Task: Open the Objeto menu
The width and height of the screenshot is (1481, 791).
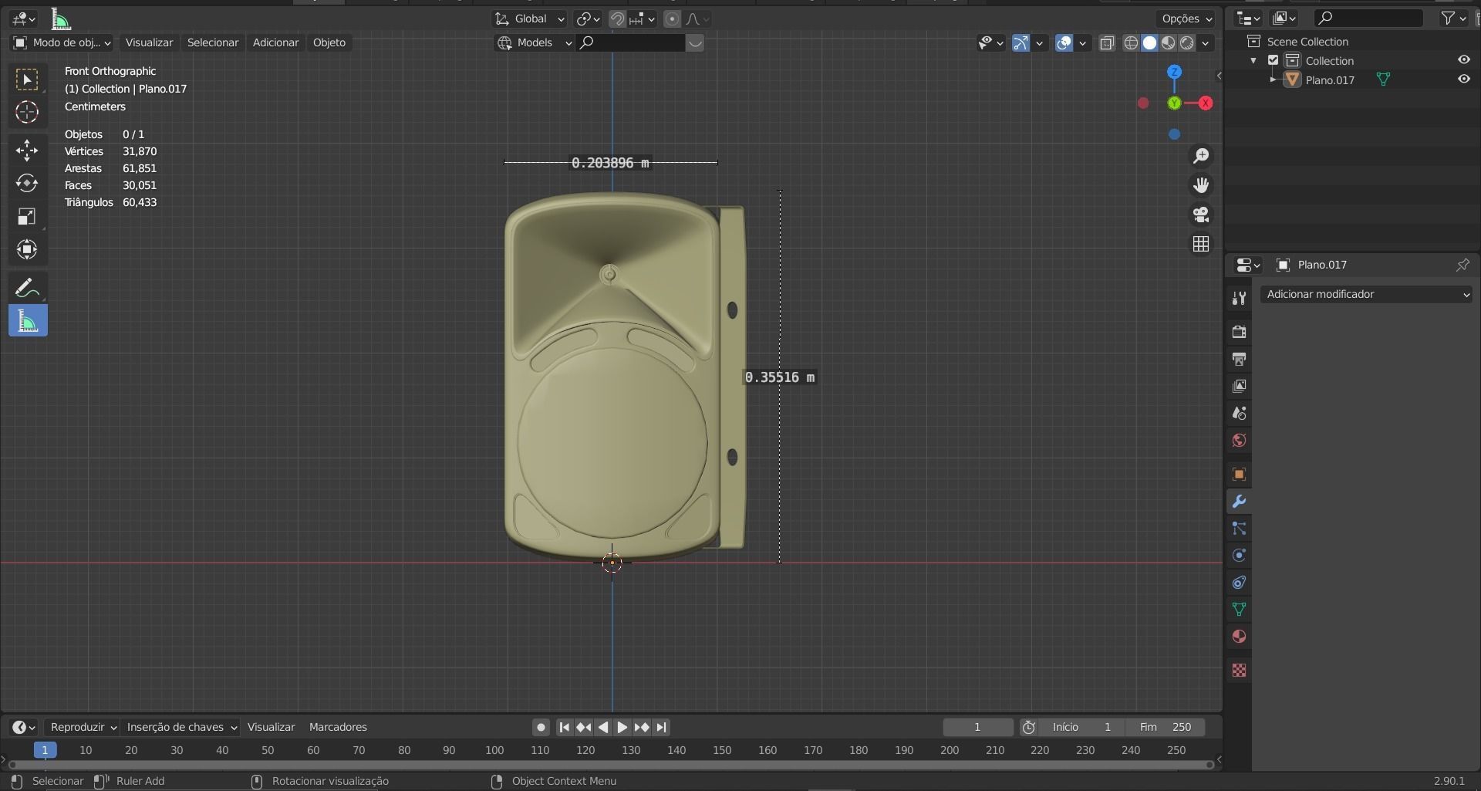Action: [329, 42]
